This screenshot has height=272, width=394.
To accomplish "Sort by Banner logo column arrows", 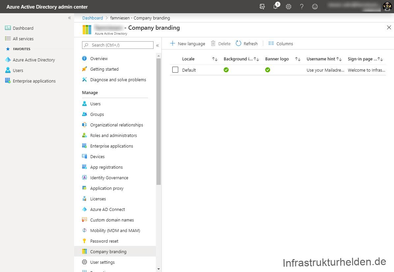I will 298,59.
